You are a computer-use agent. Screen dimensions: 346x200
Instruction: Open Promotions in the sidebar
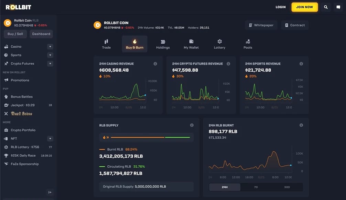20,80
